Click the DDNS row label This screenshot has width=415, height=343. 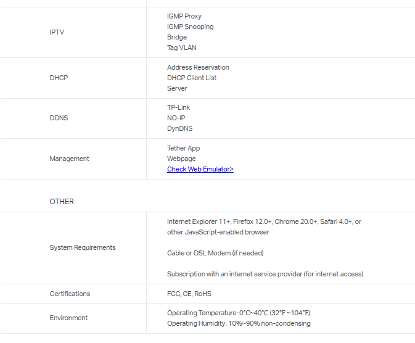coord(59,118)
